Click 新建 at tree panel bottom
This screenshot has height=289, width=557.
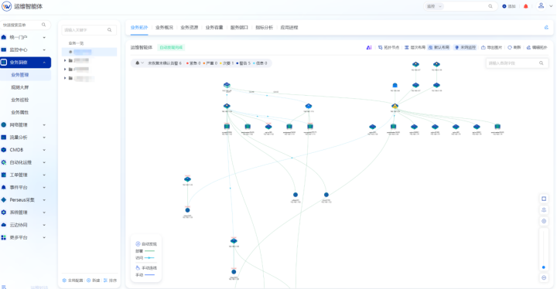tap(93, 280)
